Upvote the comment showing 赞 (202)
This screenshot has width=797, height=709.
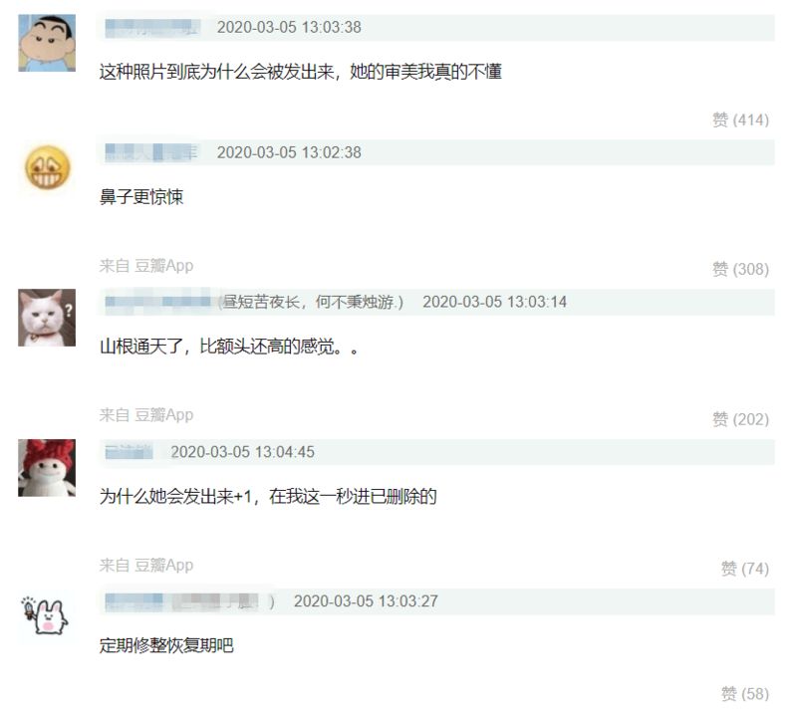click(x=740, y=419)
